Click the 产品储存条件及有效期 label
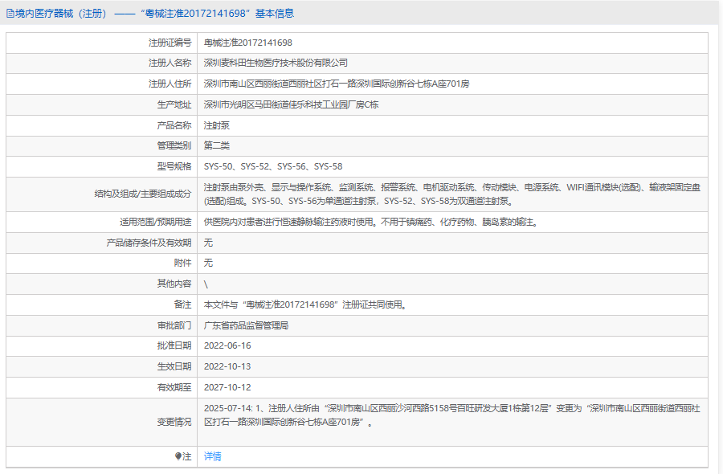This screenshot has width=723, height=474. [x=149, y=243]
